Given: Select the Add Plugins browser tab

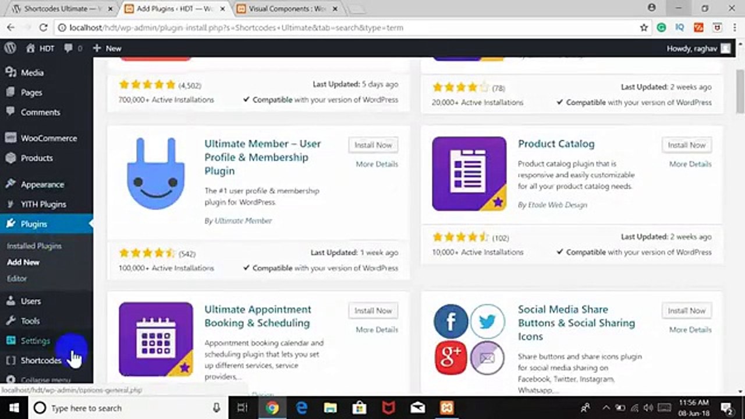Looking at the screenshot, I should pos(175,9).
